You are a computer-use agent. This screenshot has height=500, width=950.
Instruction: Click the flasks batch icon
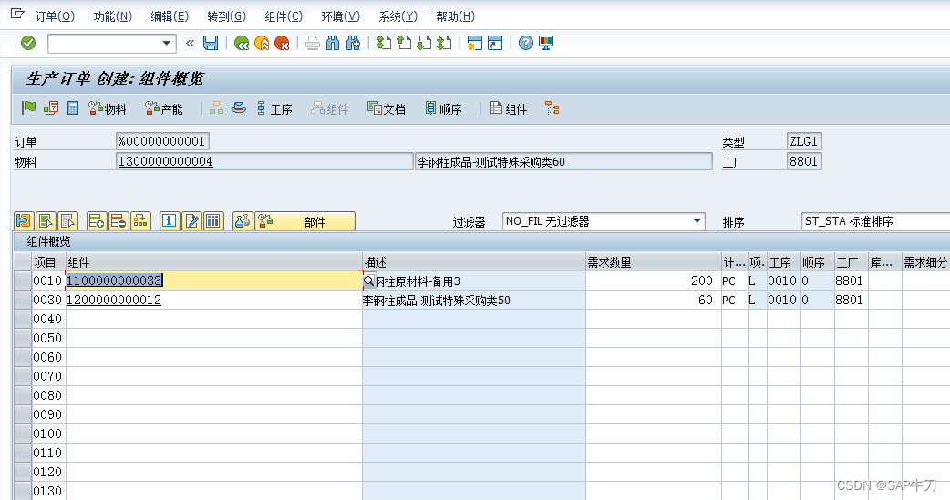click(243, 221)
